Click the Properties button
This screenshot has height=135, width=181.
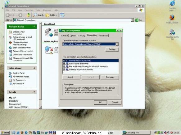click(110, 77)
